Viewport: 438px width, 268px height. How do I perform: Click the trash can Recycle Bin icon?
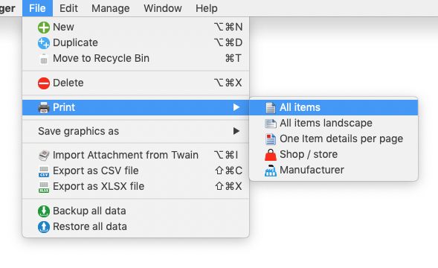tap(44, 59)
